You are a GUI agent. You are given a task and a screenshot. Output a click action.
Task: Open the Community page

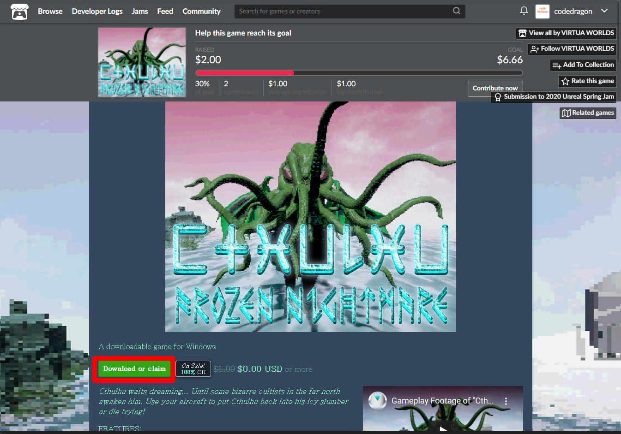point(201,11)
